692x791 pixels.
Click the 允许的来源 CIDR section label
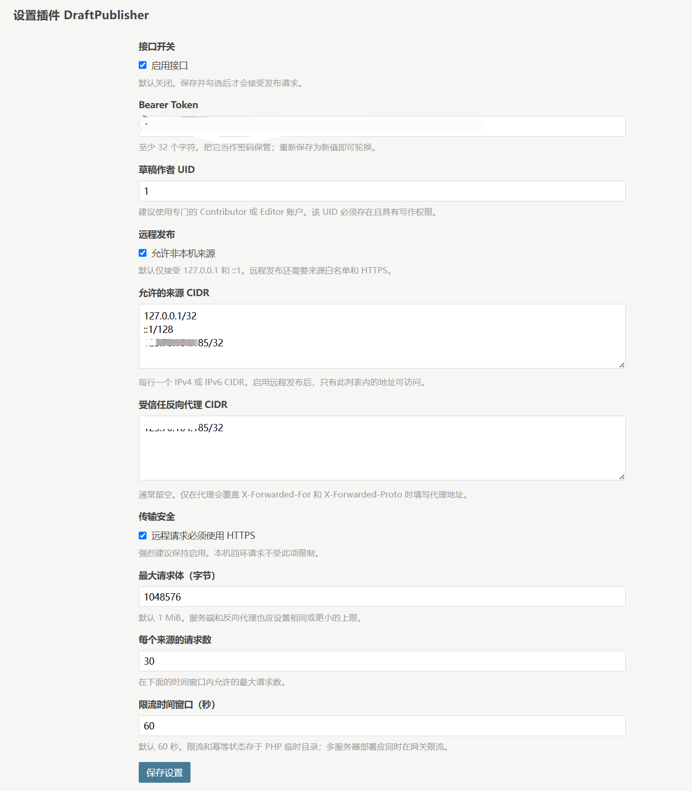[x=174, y=293]
